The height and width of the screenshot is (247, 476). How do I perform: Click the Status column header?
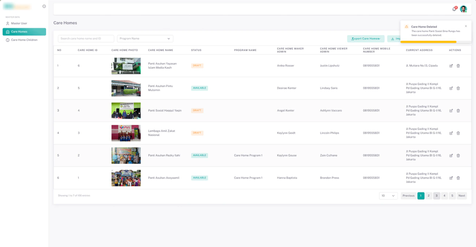pyautogui.click(x=196, y=50)
